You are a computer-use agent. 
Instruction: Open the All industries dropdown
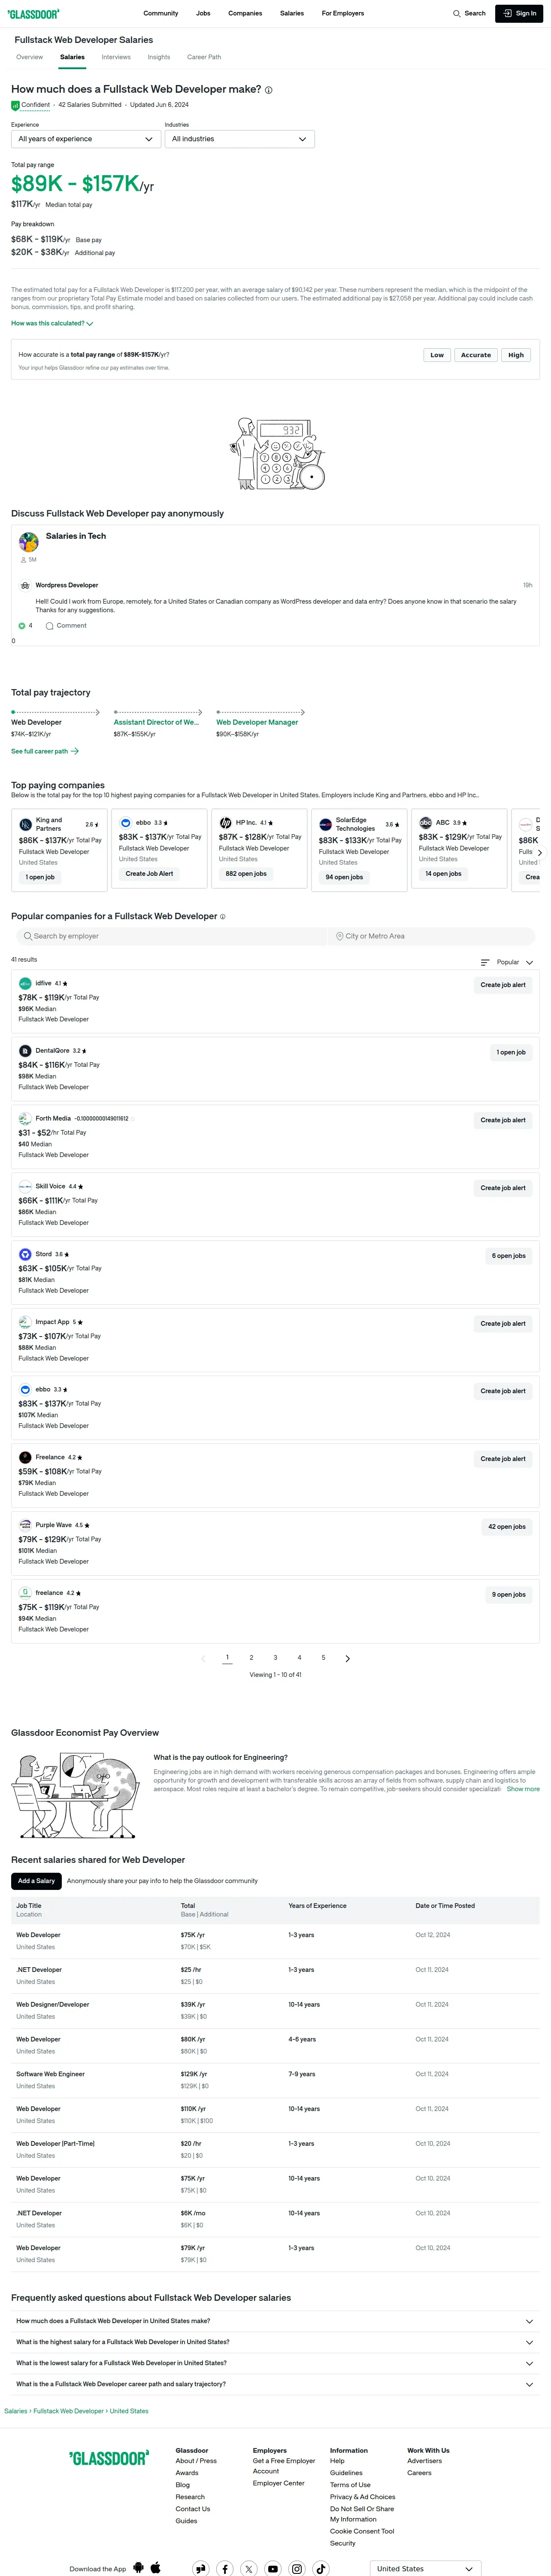click(x=239, y=139)
